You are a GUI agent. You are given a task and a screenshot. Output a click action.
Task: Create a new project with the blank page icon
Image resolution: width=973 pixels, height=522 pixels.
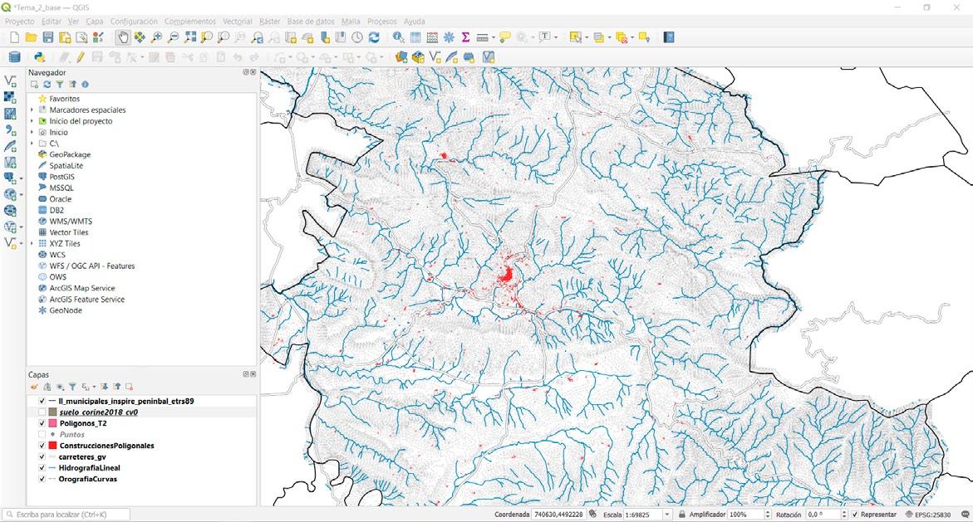14,37
